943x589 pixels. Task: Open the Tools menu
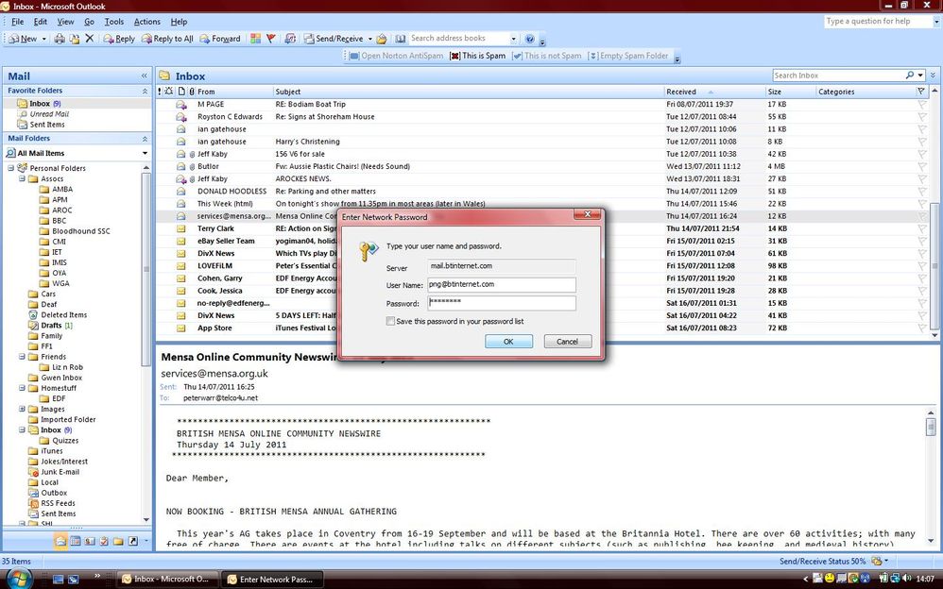click(x=113, y=22)
